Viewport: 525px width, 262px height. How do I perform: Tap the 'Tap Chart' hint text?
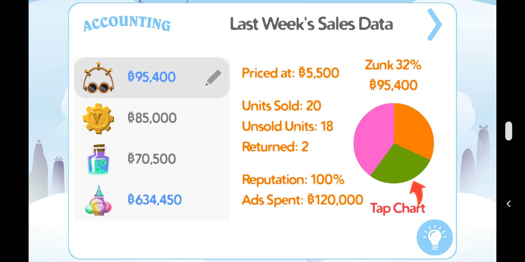click(x=397, y=208)
